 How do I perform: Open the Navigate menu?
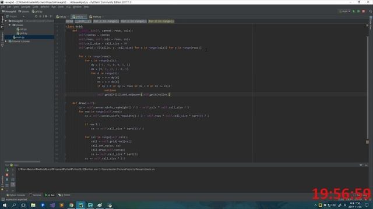(x=26, y=7)
